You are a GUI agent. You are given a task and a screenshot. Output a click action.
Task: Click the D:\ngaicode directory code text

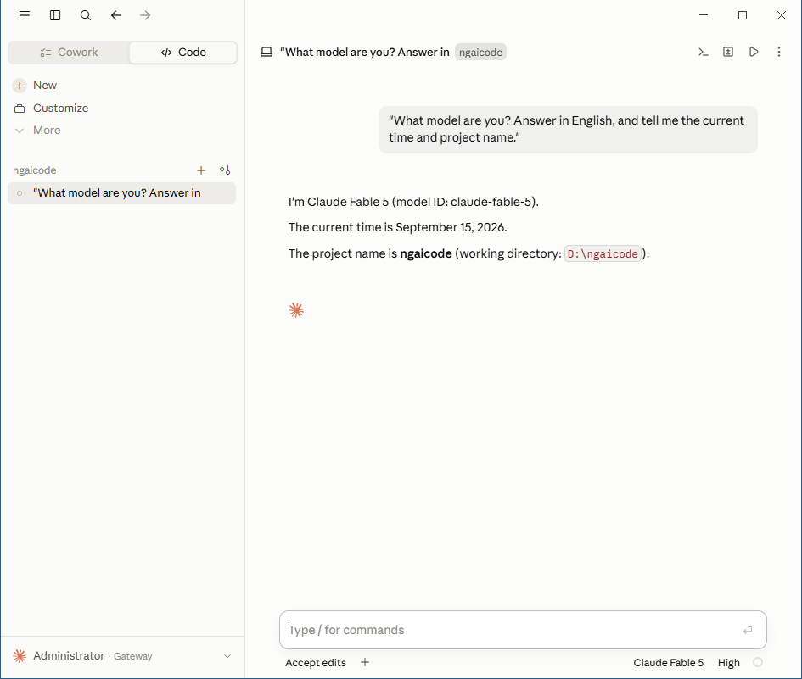[x=603, y=254]
